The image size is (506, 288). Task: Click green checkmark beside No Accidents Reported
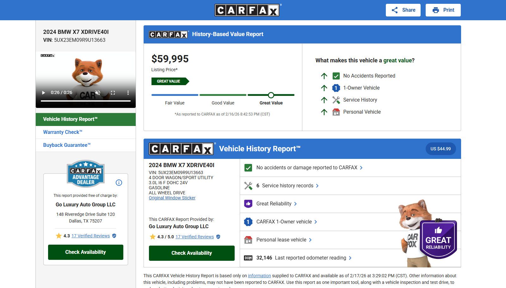[336, 76]
